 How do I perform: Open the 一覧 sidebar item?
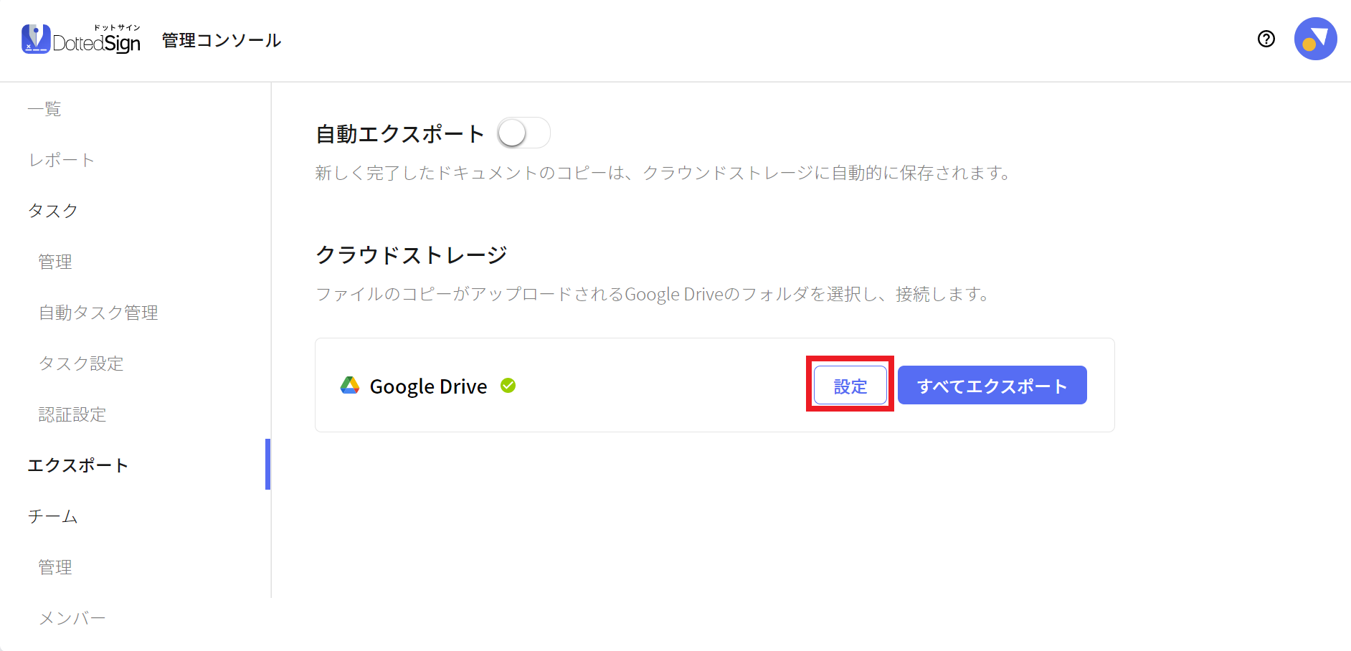44,109
